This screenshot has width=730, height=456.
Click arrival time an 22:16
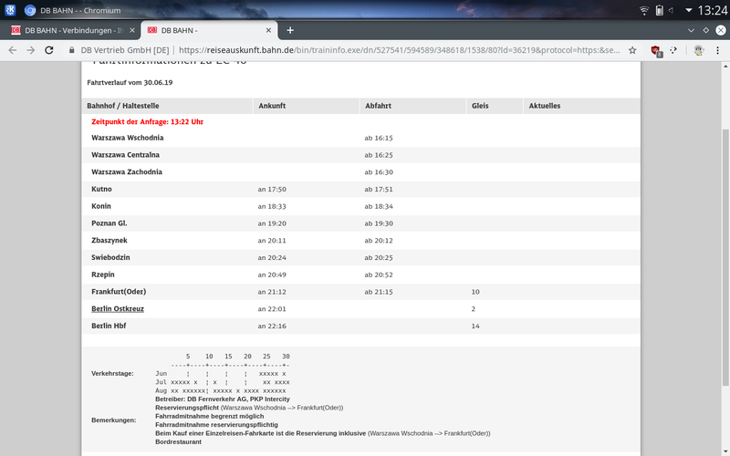[272, 326]
